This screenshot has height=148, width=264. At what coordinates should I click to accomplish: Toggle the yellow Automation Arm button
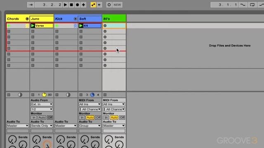(93, 5)
